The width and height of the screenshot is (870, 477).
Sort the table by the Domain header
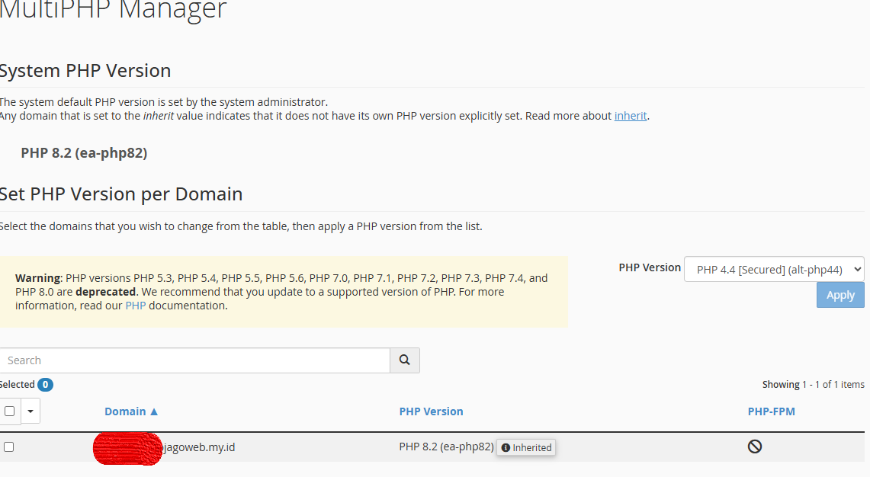click(125, 411)
